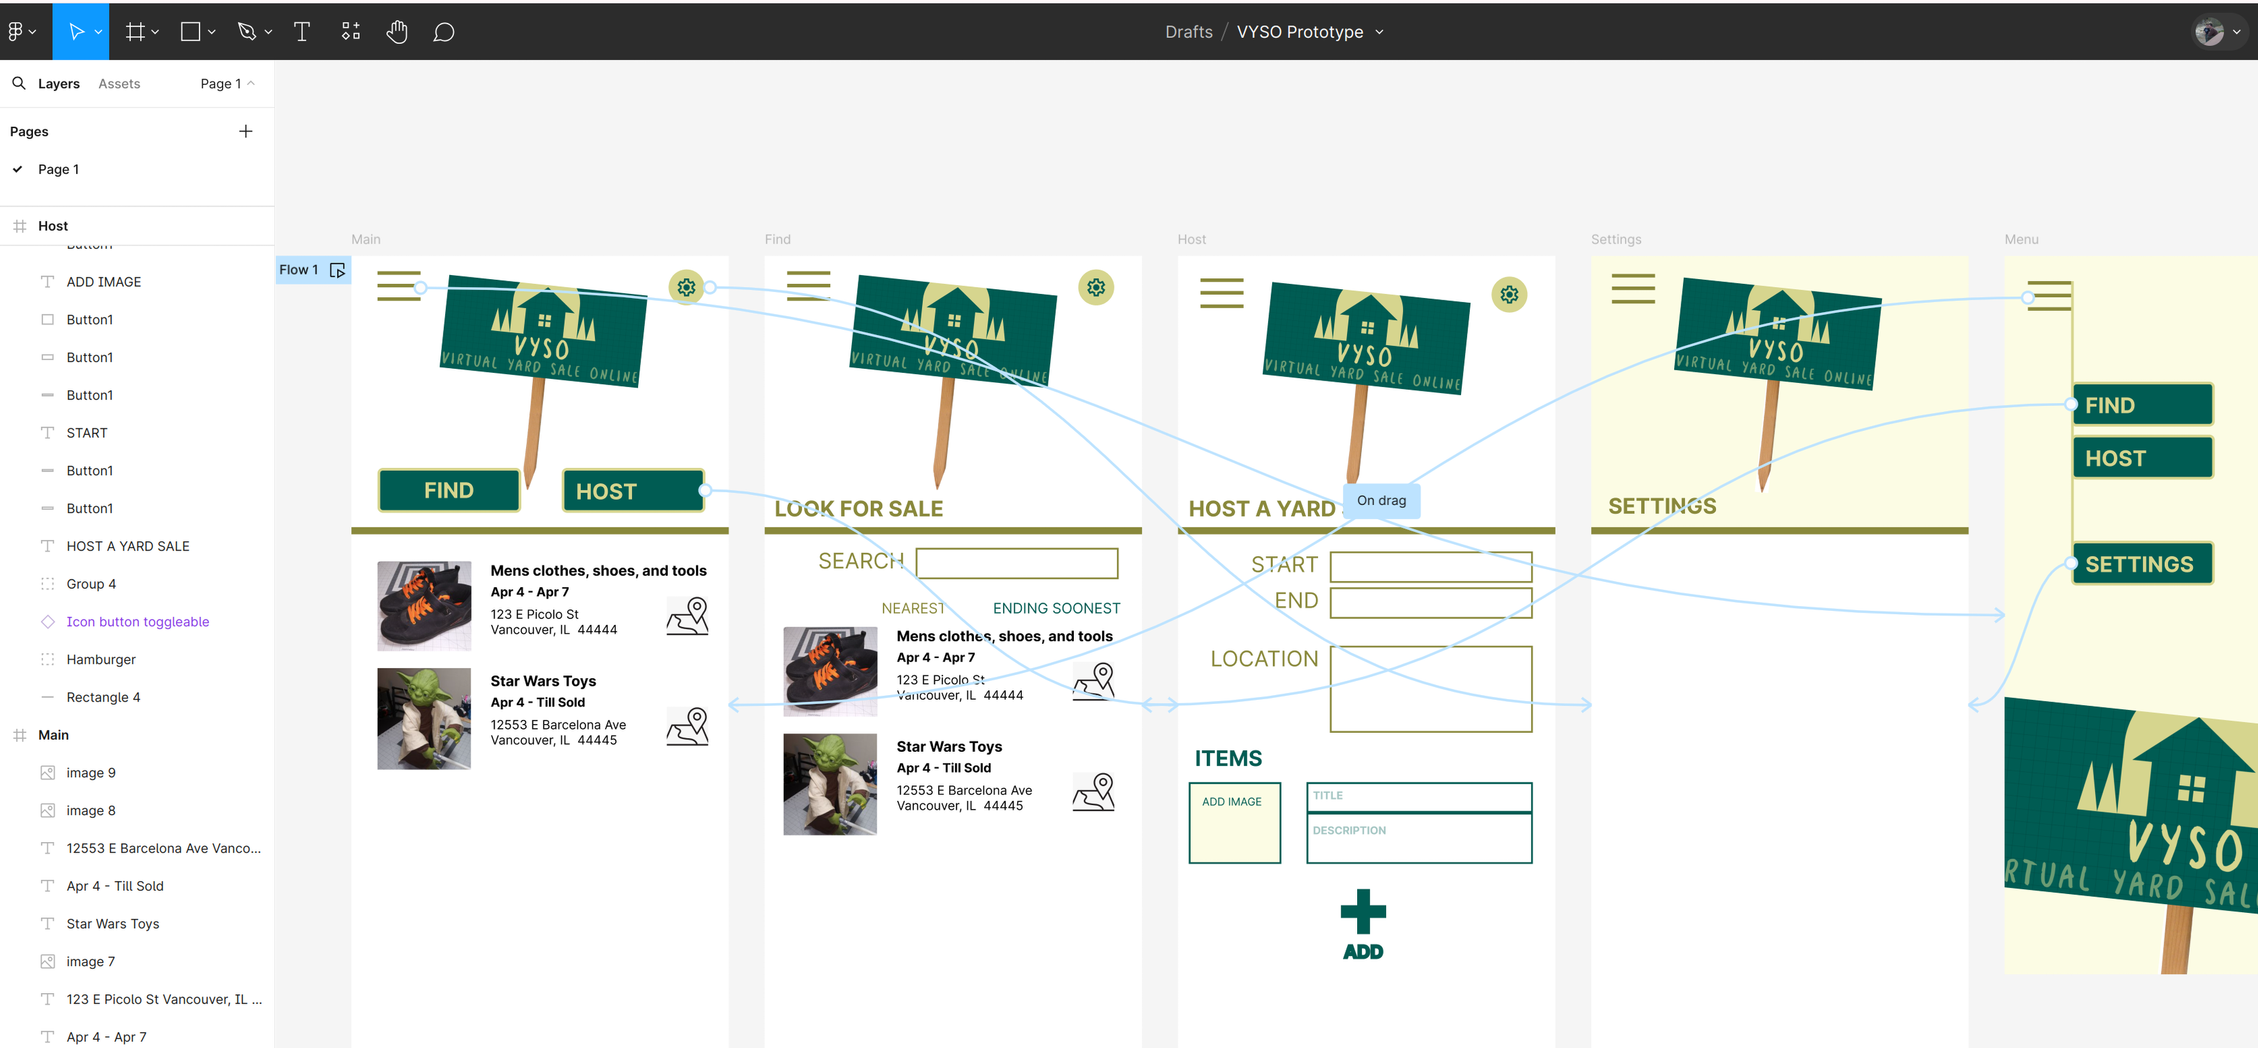Image resolution: width=2258 pixels, height=1048 pixels.
Task: Add a new page with plus icon
Action: click(246, 132)
